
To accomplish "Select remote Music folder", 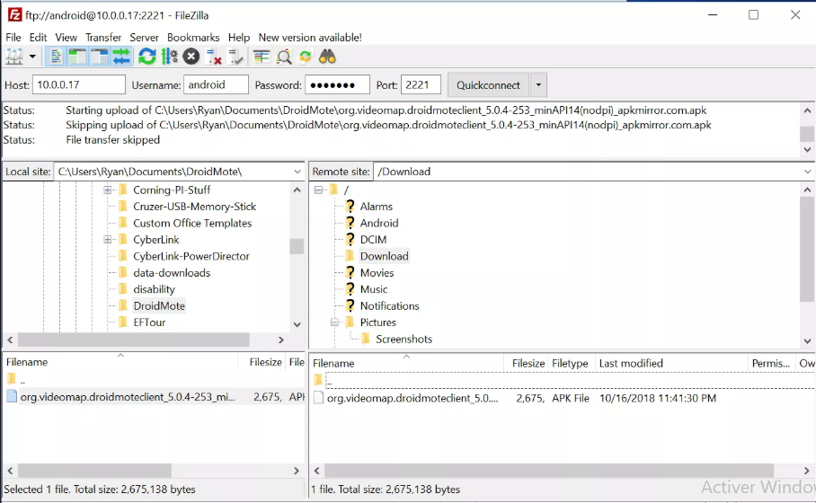I will tap(374, 289).
